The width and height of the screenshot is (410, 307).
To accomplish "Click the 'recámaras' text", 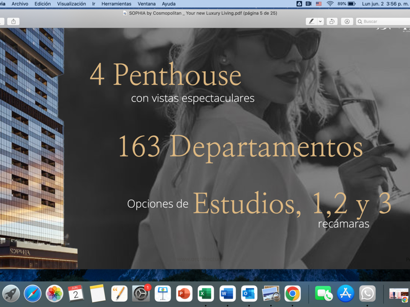I will (344, 224).
